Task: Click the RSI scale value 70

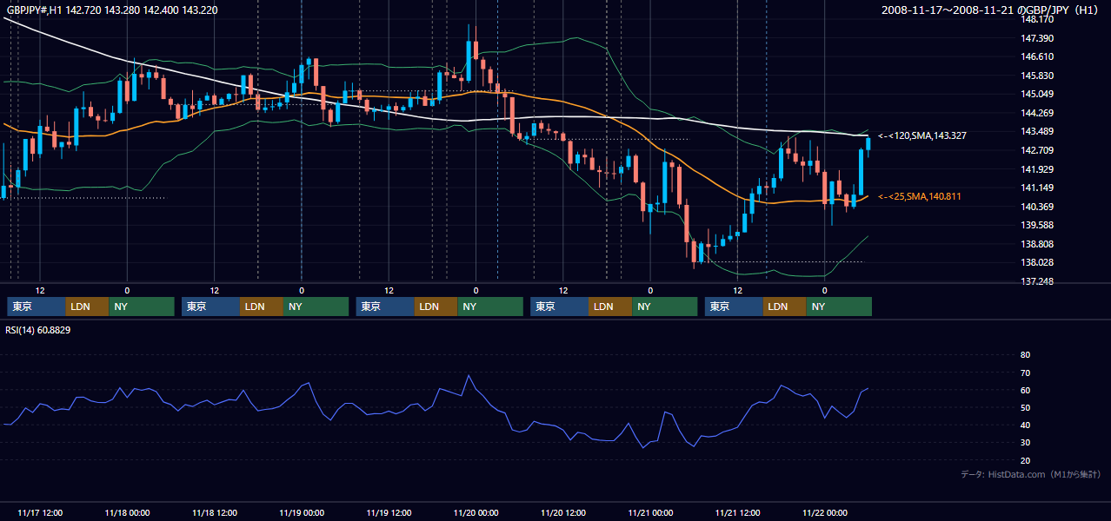Action: click(x=1025, y=373)
